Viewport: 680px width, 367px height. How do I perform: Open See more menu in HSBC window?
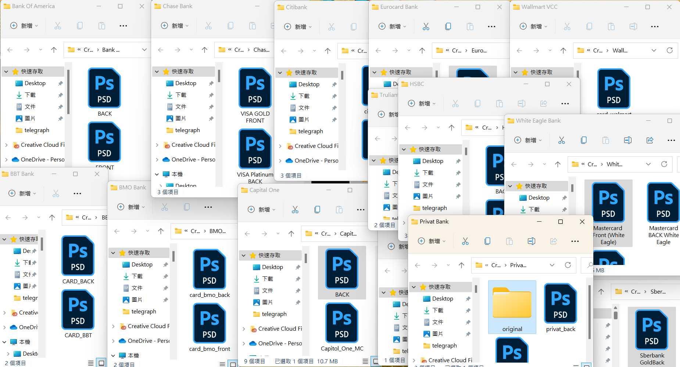[565, 103]
